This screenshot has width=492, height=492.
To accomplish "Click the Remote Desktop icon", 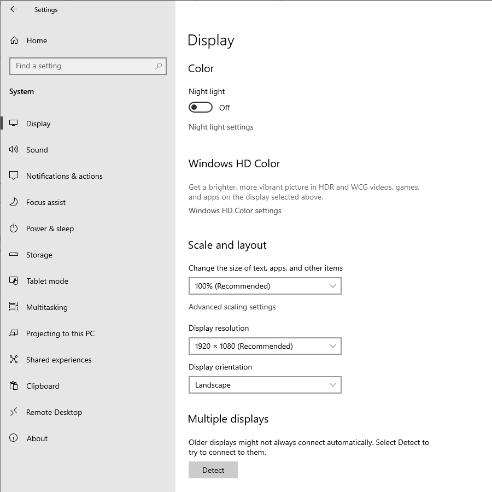I will (x=14, y=412).
